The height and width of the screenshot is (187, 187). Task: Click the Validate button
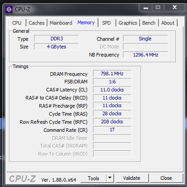[132, 178]
